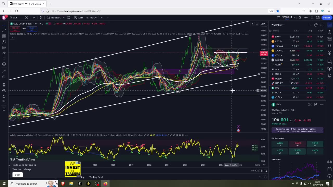Click Open on the trade ad

click(x=17, y=175)
